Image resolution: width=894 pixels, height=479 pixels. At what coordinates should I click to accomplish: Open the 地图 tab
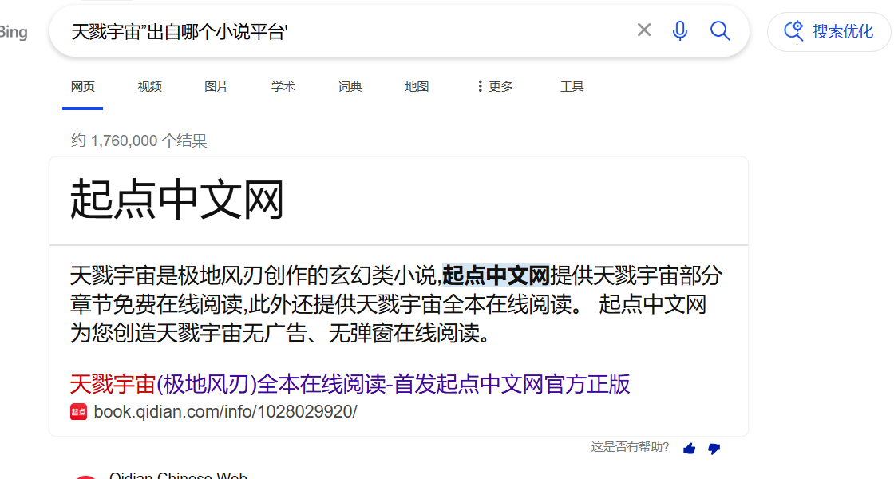[416, 87]
